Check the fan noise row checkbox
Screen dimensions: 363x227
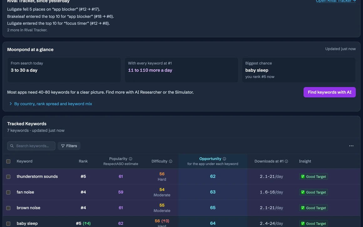tap(8, 192)
